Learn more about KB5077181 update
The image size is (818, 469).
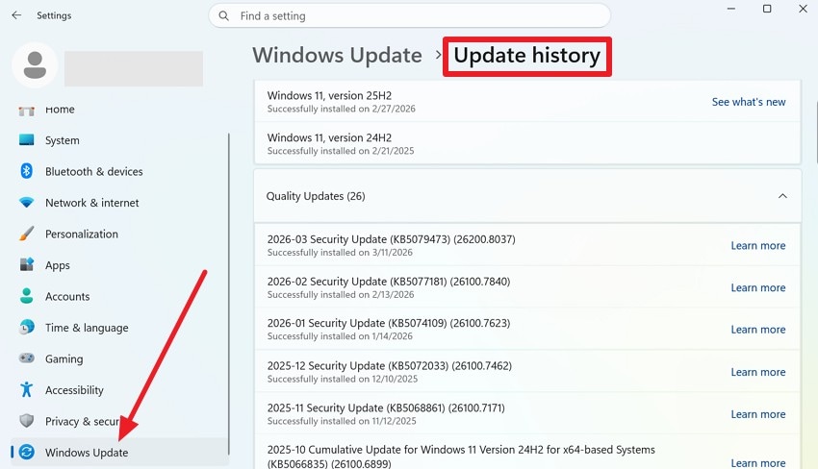(758, 287)
